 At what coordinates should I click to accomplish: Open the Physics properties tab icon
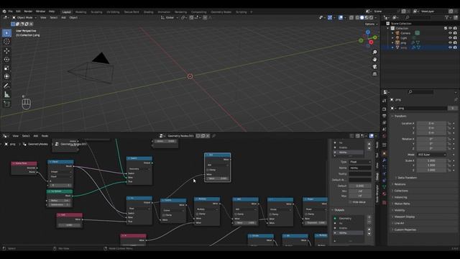point(385,174)
